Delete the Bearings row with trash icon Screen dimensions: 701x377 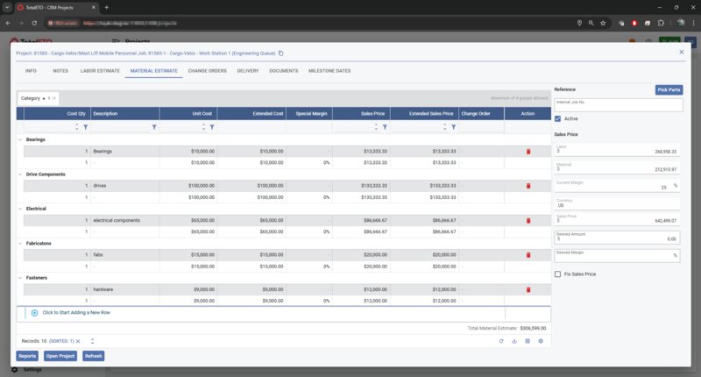(x=528, y=152)
